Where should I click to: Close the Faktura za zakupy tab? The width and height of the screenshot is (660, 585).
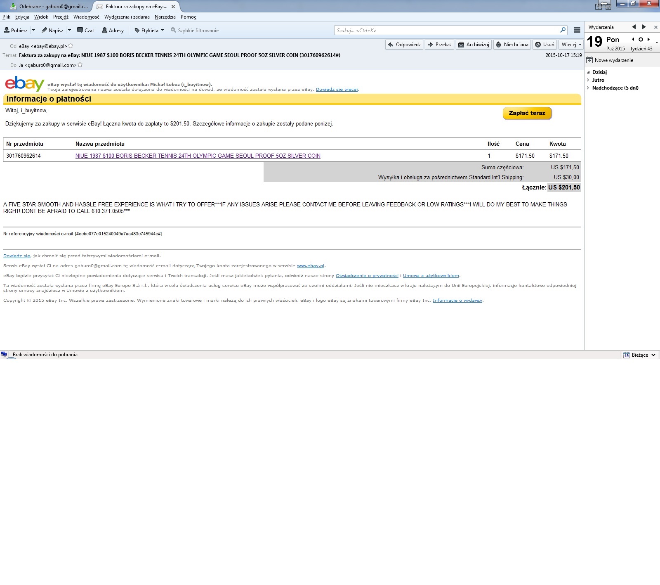173,7
